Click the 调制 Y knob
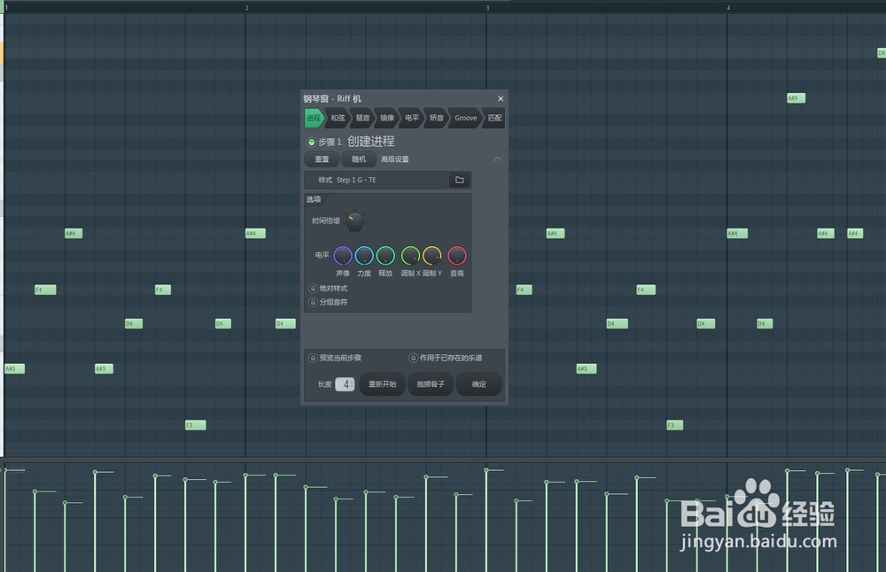The image size is (886, 572). click(431, 255)
